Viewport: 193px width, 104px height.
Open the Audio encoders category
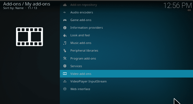click(x=126, y=12)
